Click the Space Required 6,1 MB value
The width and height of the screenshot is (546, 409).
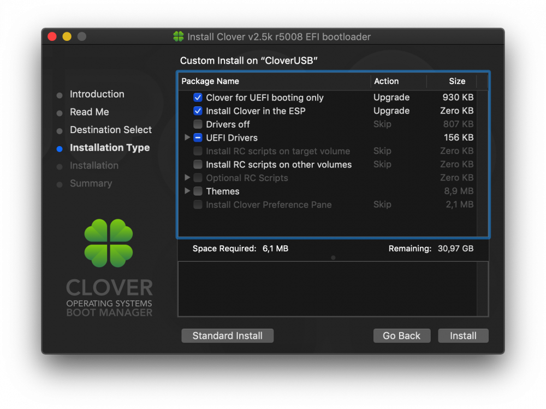click(x=275, y=249)
